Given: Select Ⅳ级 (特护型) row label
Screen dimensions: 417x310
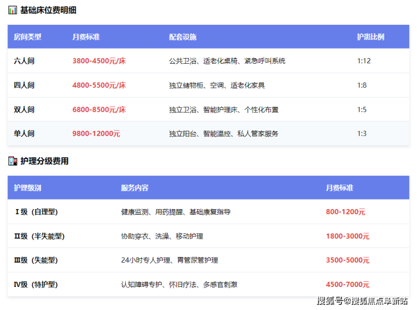Looking at the screenshot, I should click(36, 285).
